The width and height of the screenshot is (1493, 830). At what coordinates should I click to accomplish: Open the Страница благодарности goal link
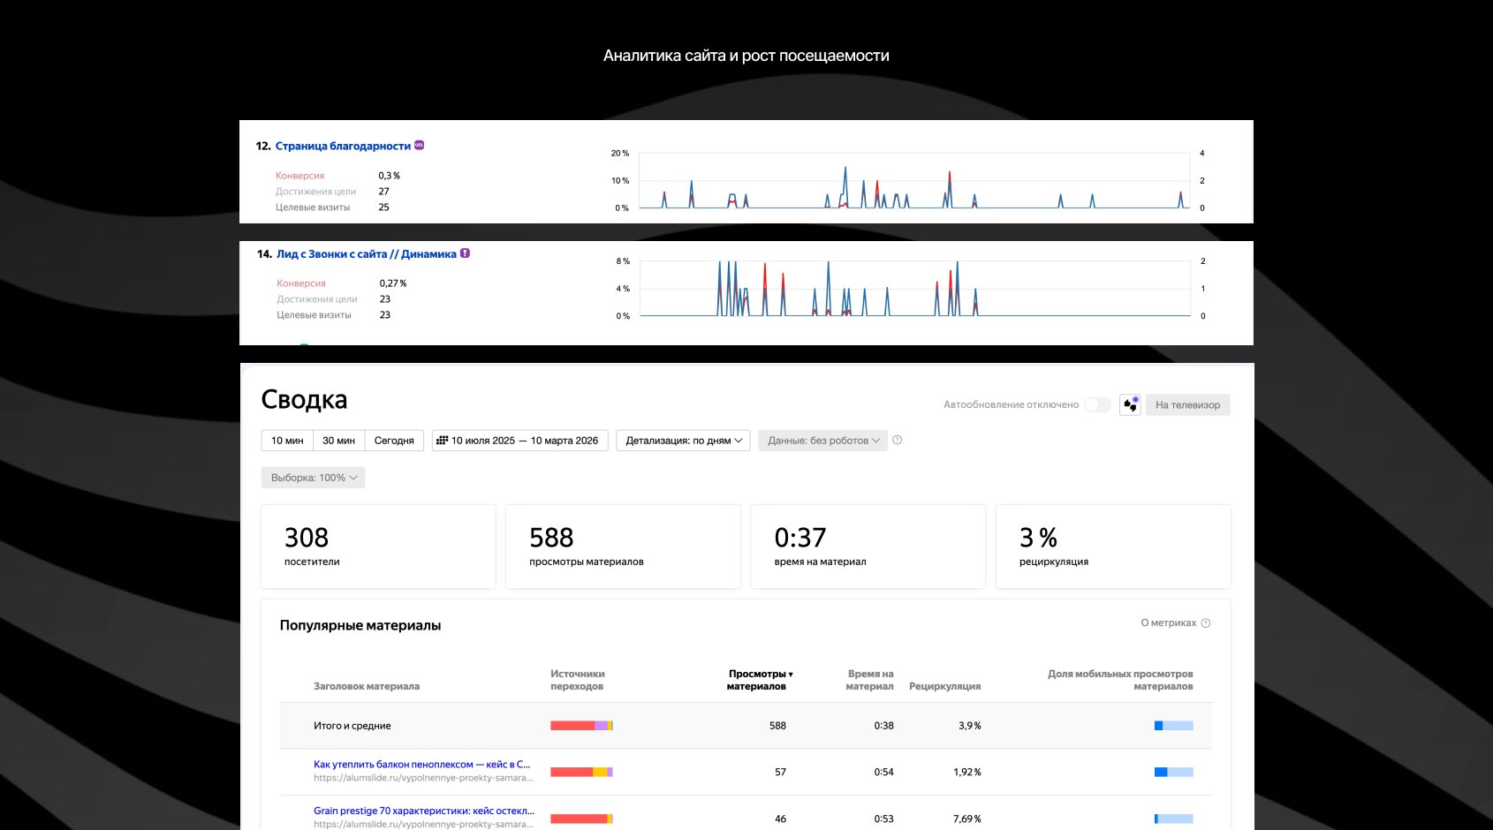[x=343, y=147]
